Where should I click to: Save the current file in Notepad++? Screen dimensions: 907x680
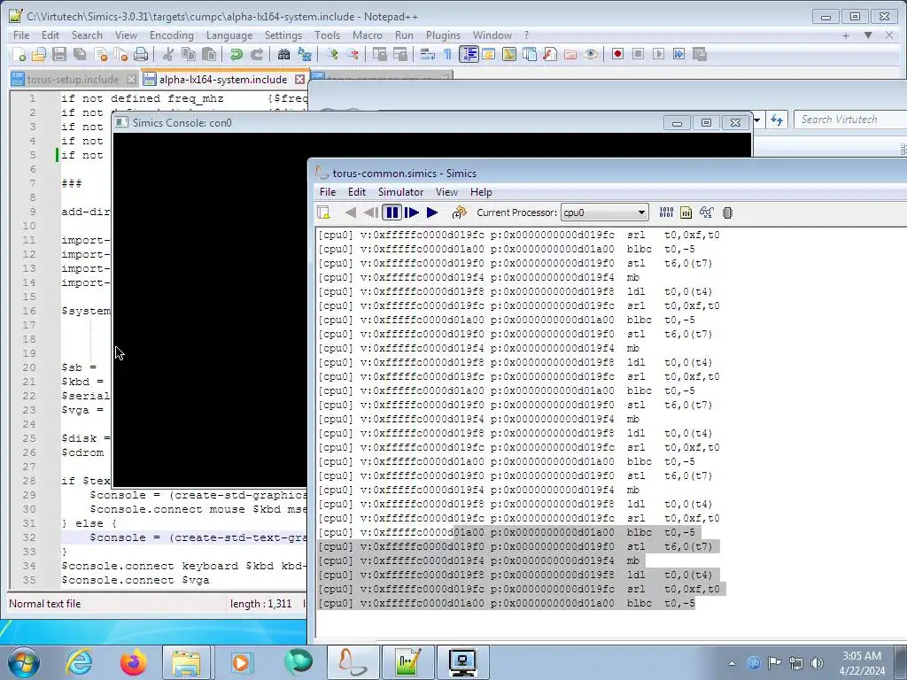coord(59,54)
